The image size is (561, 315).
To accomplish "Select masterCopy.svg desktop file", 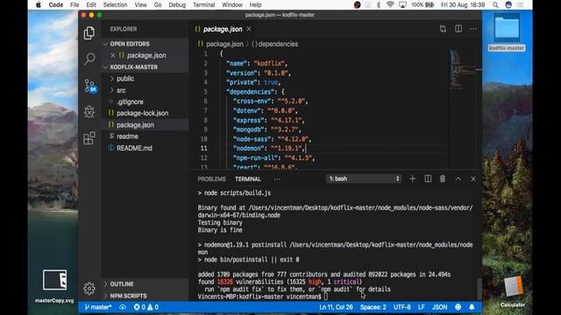I will coord(54,286).
